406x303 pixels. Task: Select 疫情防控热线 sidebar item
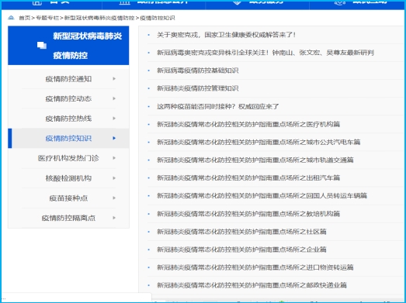(68, 119)
